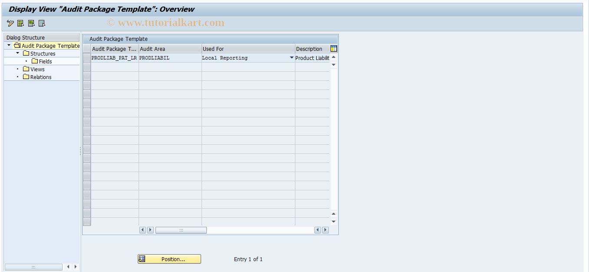Image resolution: width=589 pixels, height=272 pixels.
Task: Click the table horizontal scrollbar thumb
Action: [181, 230]
